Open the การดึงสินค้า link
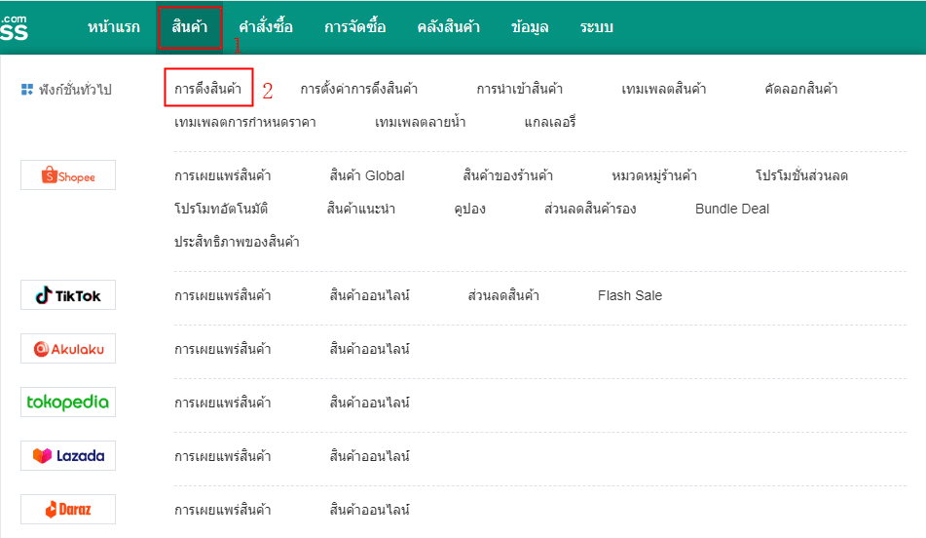 tap(207, 89)
